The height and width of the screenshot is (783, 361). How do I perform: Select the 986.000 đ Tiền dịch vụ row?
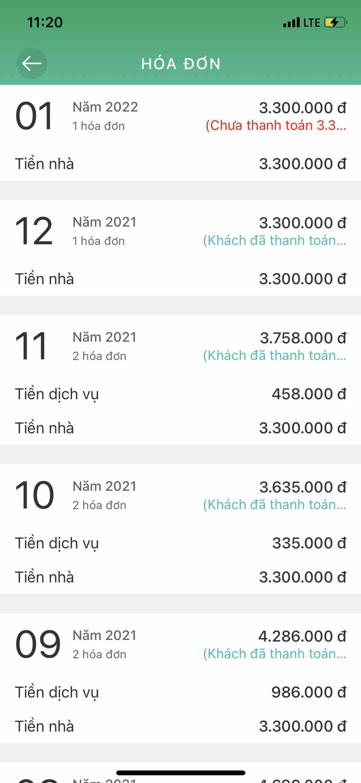180,692
